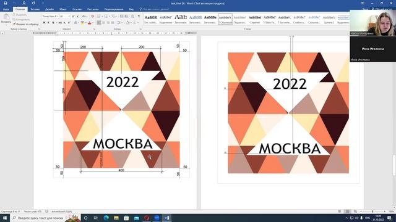Screen dimensions: 396x222
Task: Switch to the Ссылки tab
Action: point(77,9)
